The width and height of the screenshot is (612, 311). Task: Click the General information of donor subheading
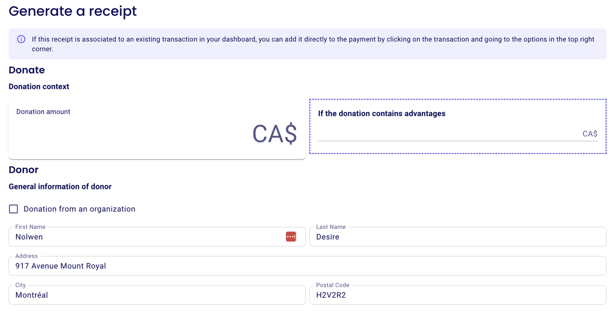pos(60,187)
